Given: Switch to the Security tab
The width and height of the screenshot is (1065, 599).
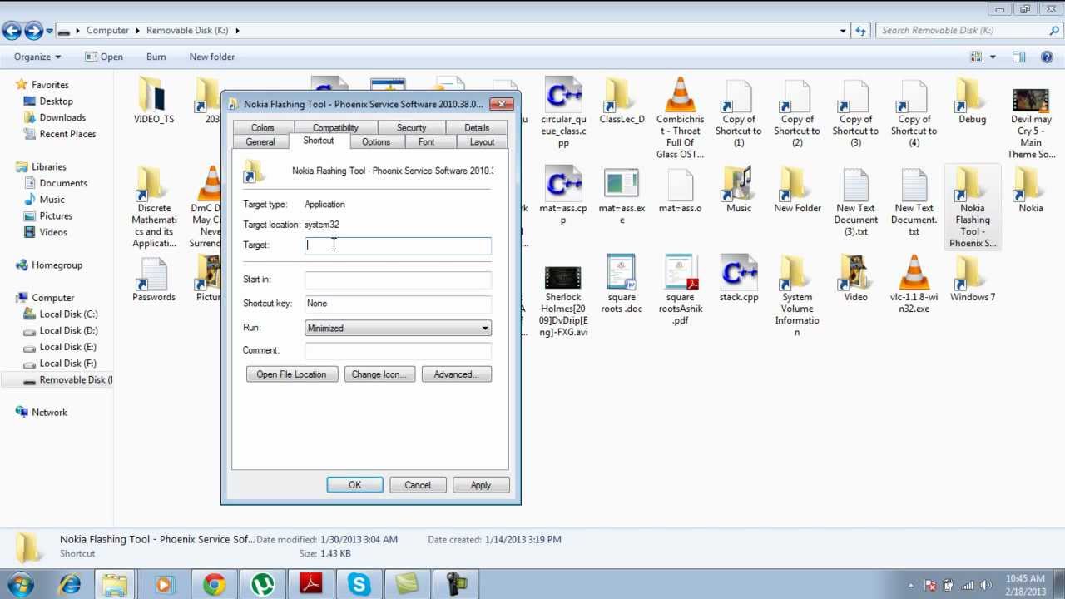Looking at the screenshot, I should pyautogui.click(x=411, y=126).
